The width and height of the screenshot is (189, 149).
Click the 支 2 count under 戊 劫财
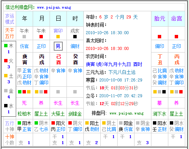pyautogui.click(x=92, y=143)
